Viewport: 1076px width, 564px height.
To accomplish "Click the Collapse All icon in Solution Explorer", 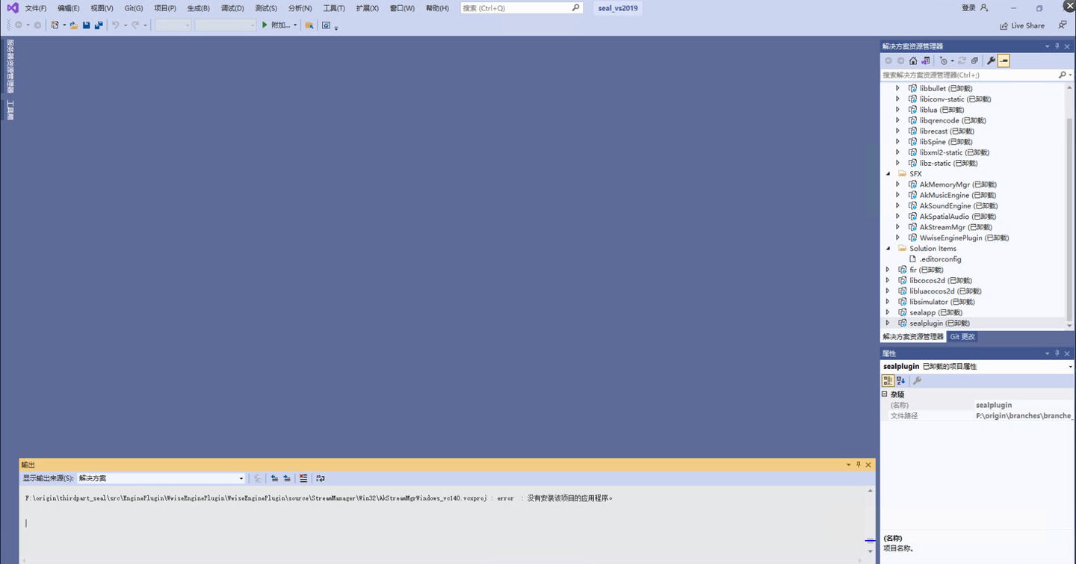I will [973, 61].
